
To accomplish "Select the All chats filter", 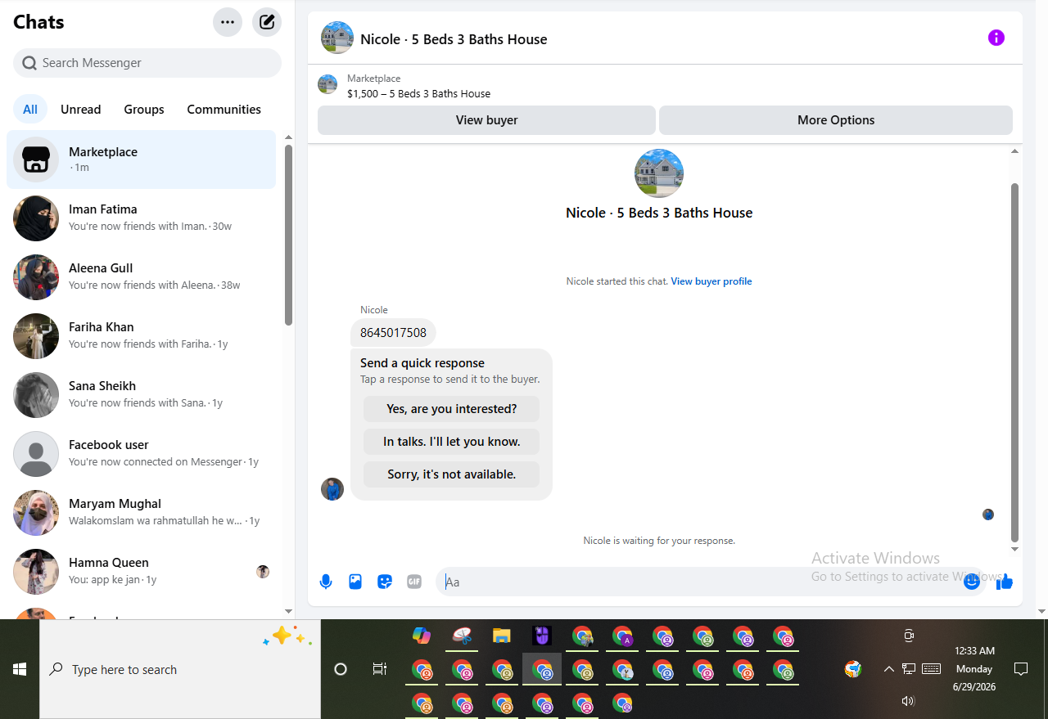I will pos(30,110).
